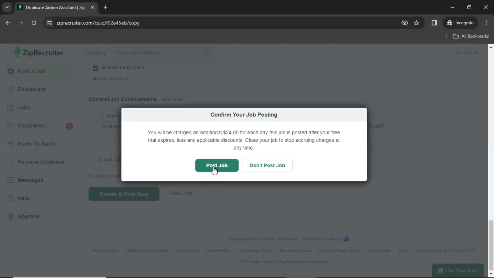Open the Resume Database search icon
The height and width of the screenshot is (278, 494).
point(11,162)
